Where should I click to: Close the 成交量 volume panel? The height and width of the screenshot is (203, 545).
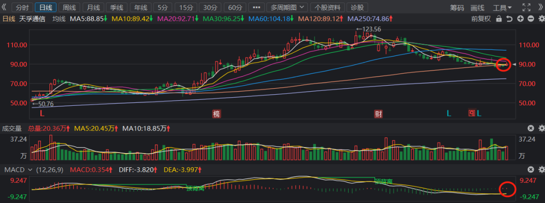[x=530, y=128]
